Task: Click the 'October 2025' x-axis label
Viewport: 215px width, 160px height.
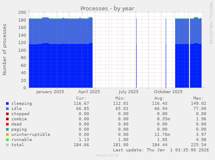Action: tap(168, 92)
